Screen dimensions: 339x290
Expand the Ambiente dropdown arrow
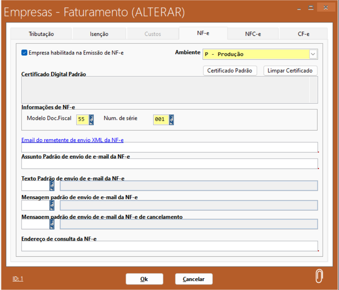313,54
